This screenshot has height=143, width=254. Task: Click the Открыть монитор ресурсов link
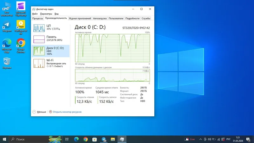[67, 112]
